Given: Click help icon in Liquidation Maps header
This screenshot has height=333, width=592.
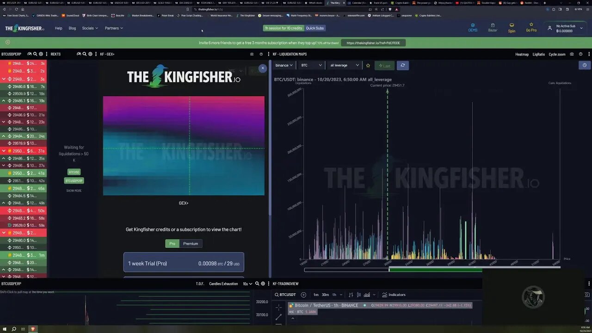Looking at the screenshot, I should (581, 54).
